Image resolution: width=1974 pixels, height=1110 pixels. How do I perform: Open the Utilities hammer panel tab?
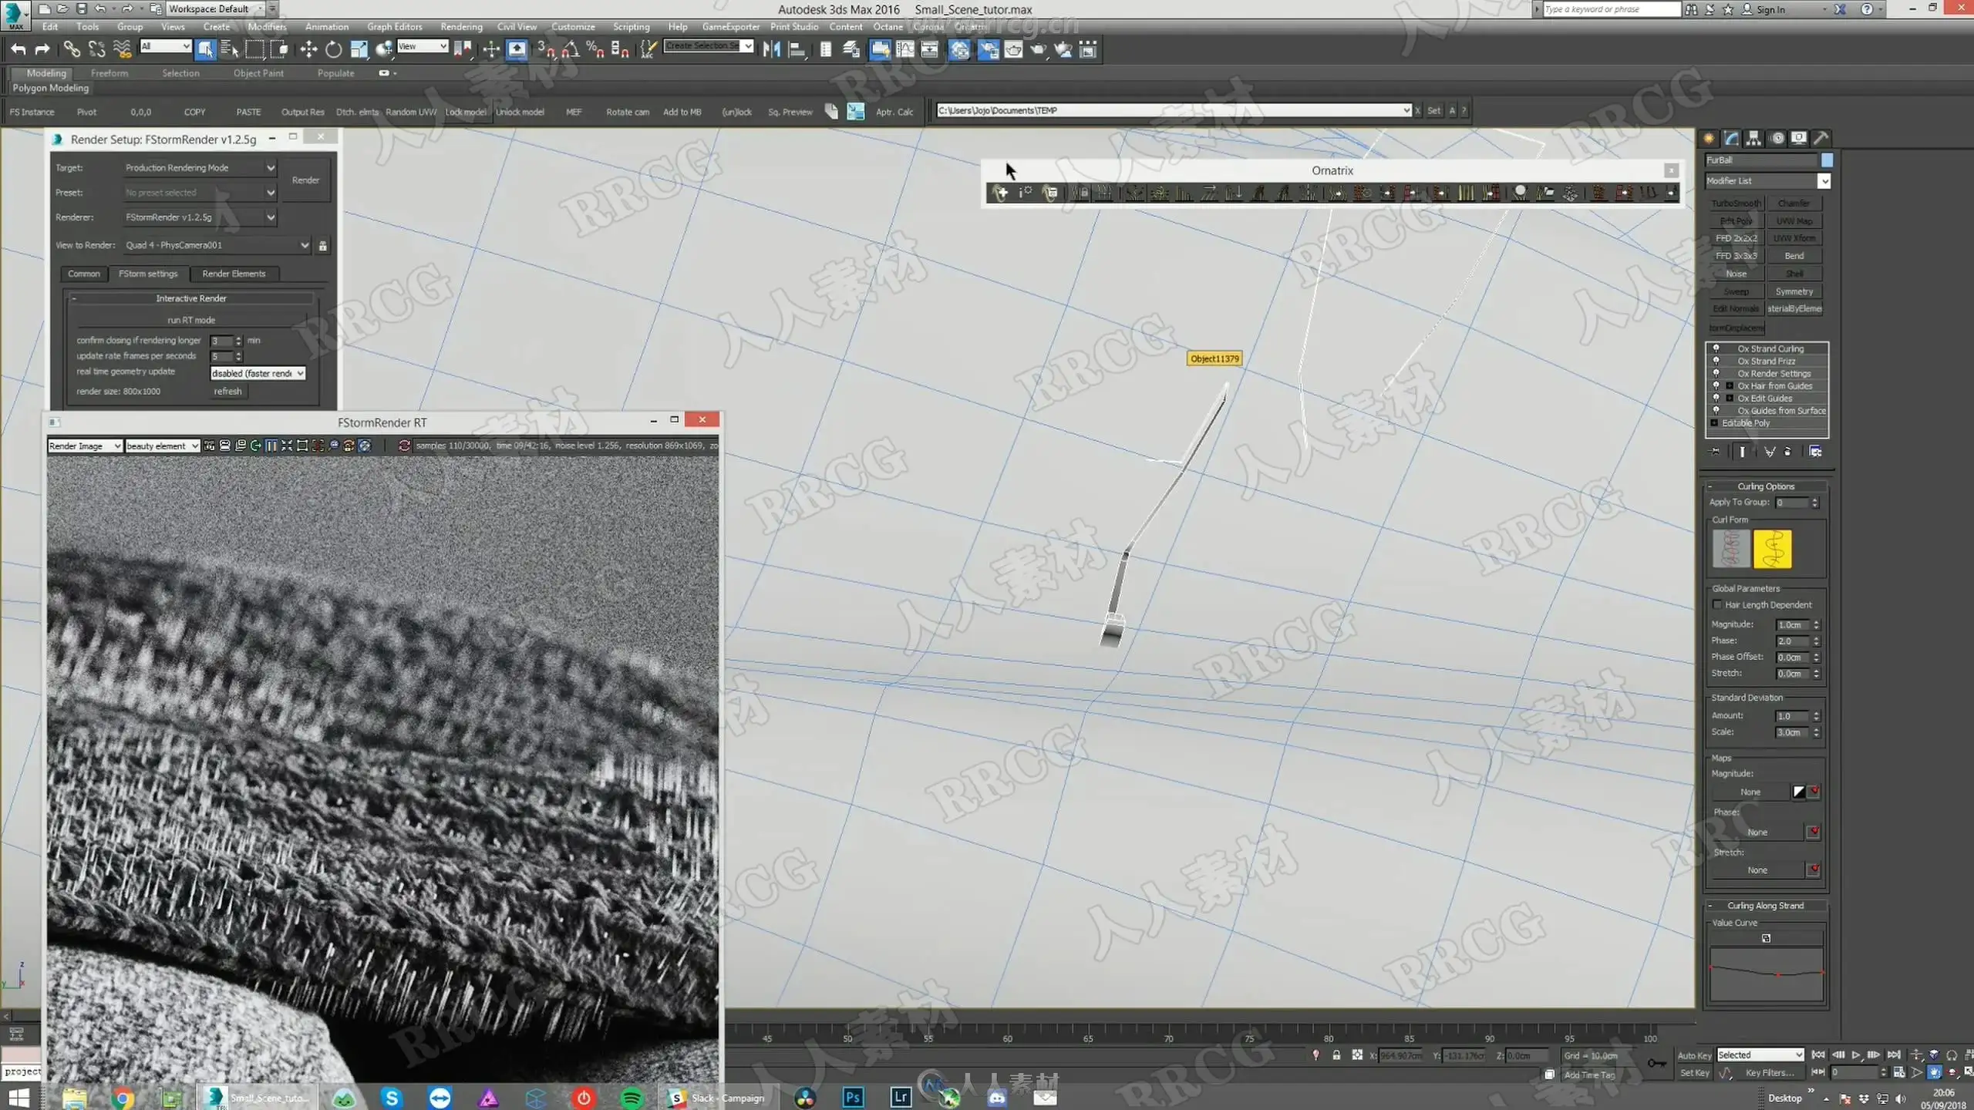(x=1821, y=138)
